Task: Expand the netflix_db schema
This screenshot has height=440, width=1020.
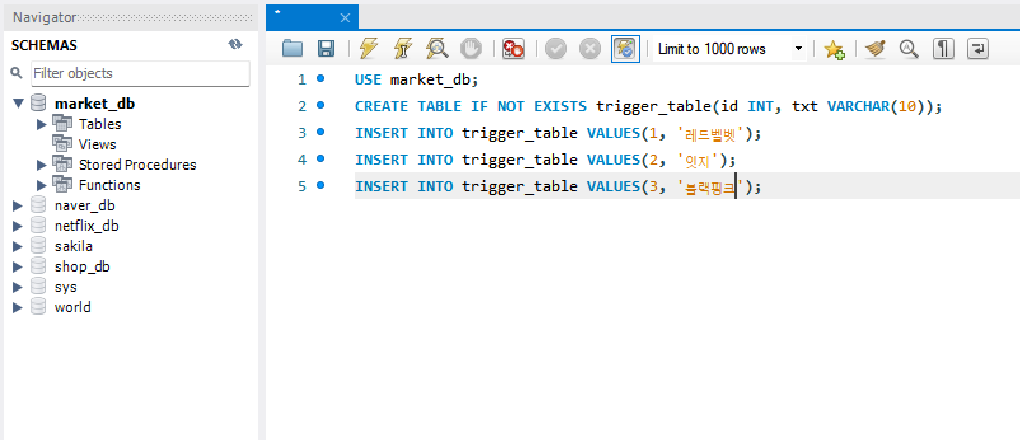Action: [18, 226]
